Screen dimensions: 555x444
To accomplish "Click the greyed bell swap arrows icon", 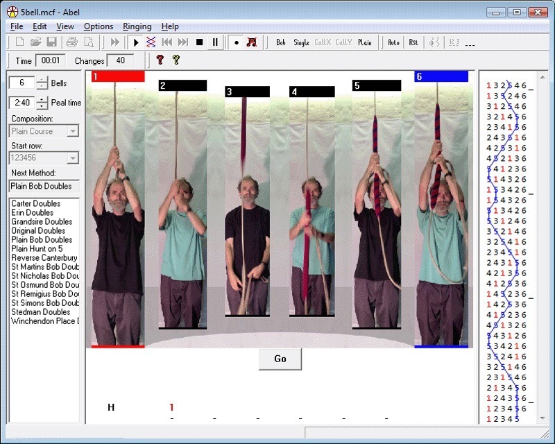I will click(x=434, y=42).
